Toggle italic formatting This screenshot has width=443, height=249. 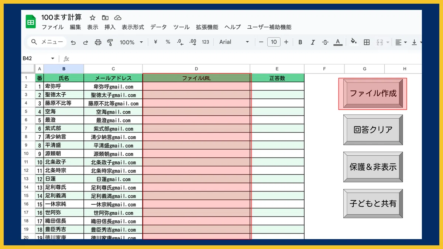point(313,42)
